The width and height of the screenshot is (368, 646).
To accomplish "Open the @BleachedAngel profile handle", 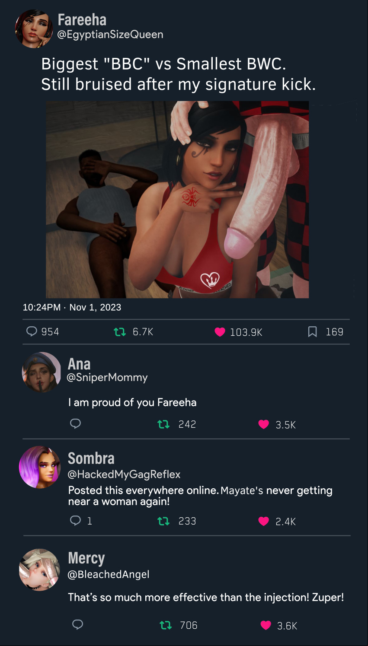I will [109, 574].
